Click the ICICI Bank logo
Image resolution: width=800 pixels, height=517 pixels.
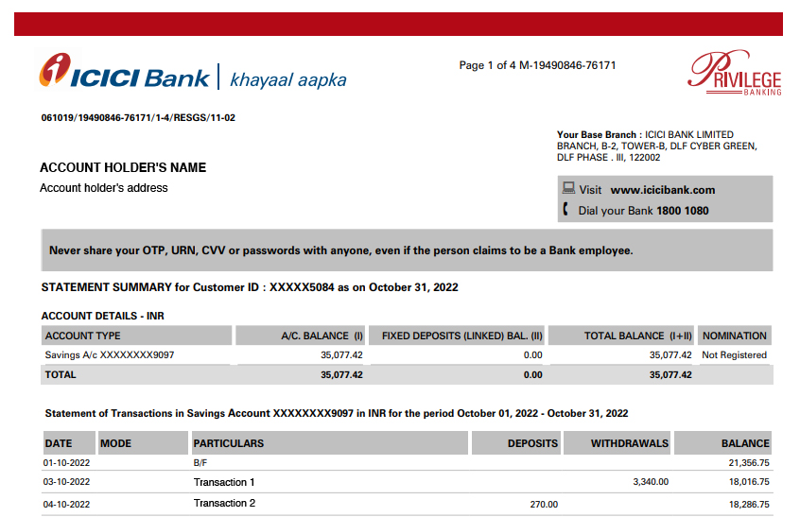click(124, 72)
